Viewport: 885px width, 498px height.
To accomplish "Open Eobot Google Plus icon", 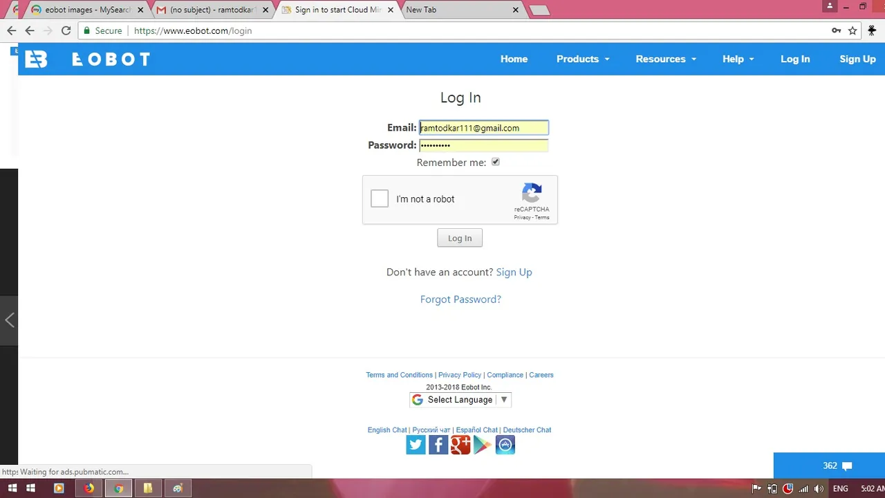I will pos(460,445).
